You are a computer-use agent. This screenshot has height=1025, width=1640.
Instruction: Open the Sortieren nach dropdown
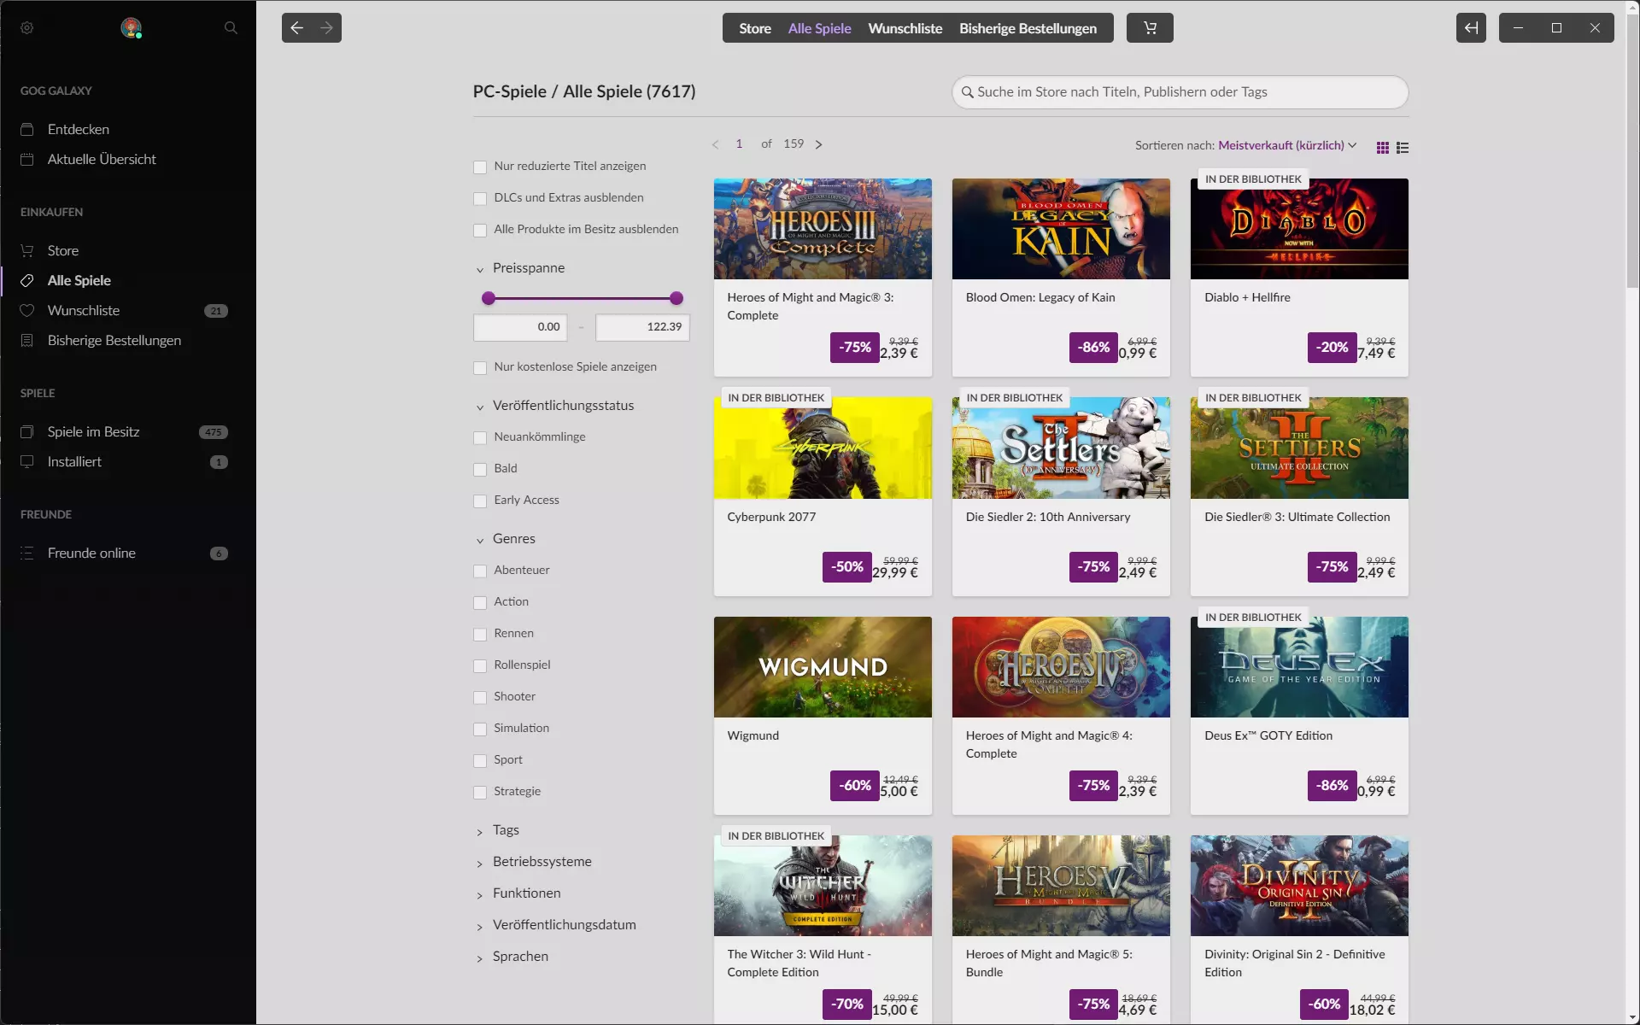[1287, 146]
